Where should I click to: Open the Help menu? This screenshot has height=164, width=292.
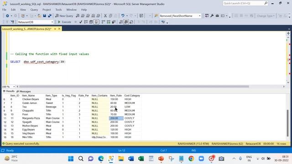point(84,10)
